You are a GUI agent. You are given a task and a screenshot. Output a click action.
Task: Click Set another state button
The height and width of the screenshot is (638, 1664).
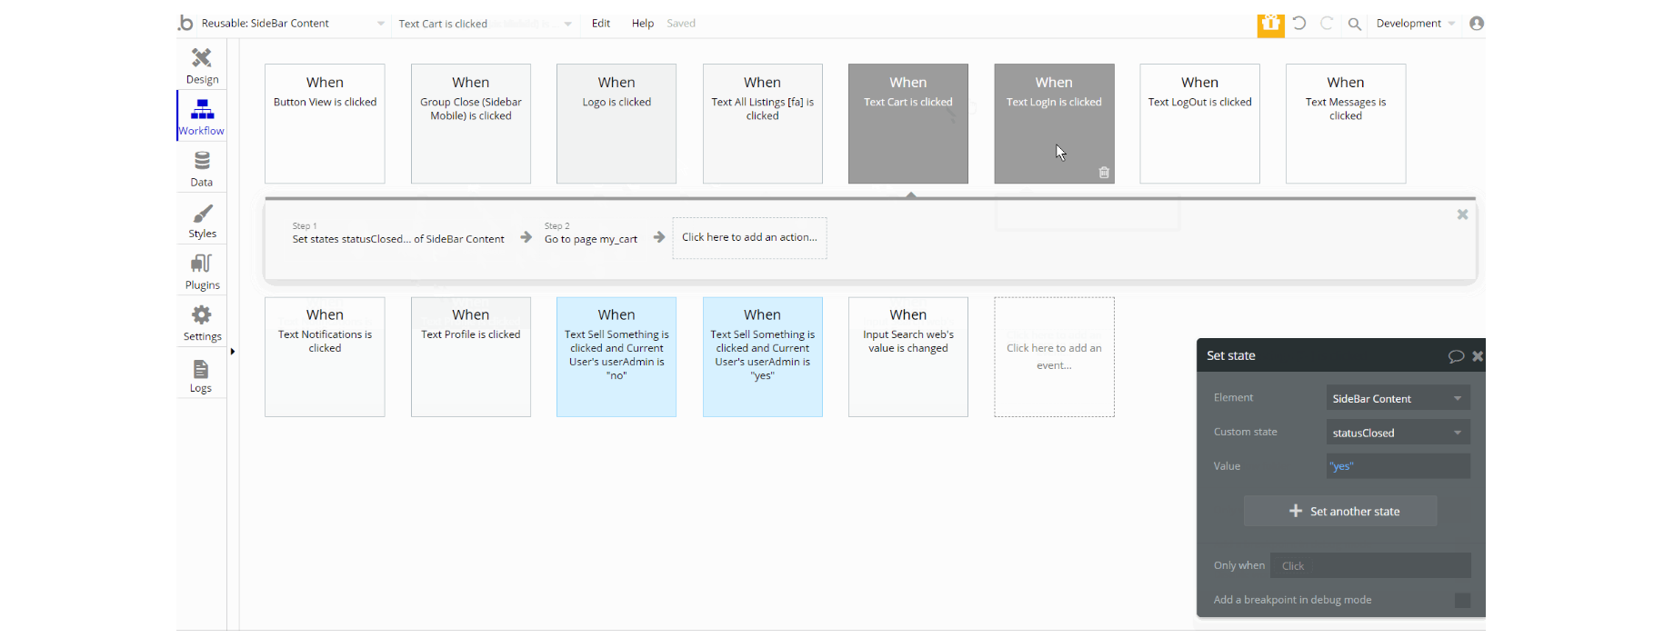tap(1340, 511)
